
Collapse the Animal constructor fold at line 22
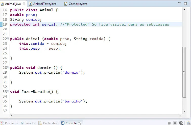pos(8,38)
